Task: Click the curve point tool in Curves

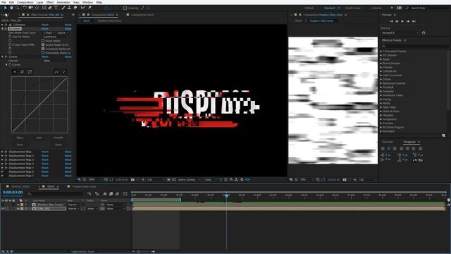Action: 56,72
